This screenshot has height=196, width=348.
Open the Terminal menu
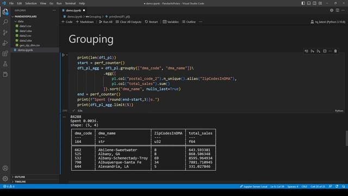point(70,3)
